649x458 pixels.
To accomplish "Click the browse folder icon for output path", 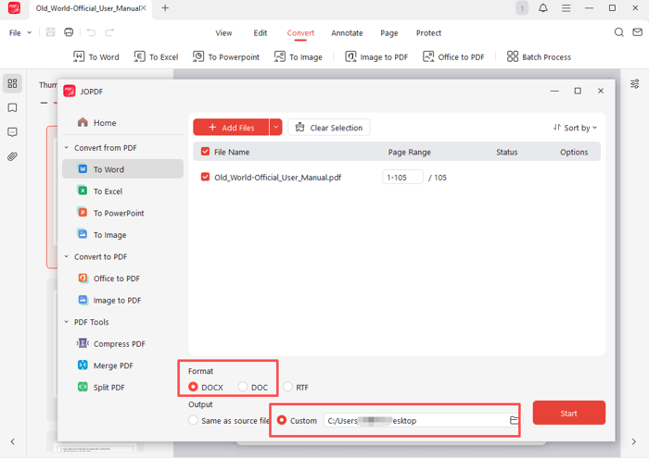I will pyautogui.click(x=514, y=420).
